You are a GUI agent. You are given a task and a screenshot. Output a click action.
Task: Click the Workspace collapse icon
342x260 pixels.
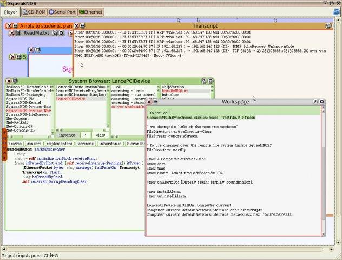(314, 101)
